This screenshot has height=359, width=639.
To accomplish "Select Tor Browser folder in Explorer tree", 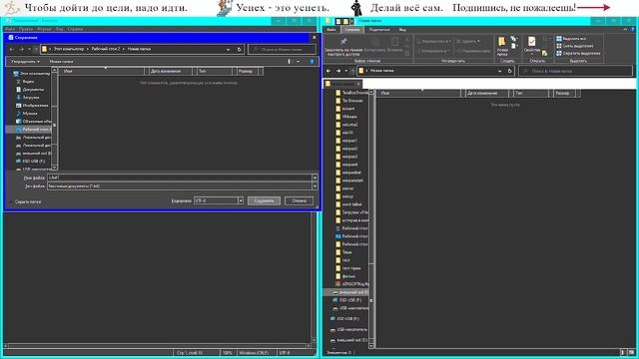I will [349, 101].
